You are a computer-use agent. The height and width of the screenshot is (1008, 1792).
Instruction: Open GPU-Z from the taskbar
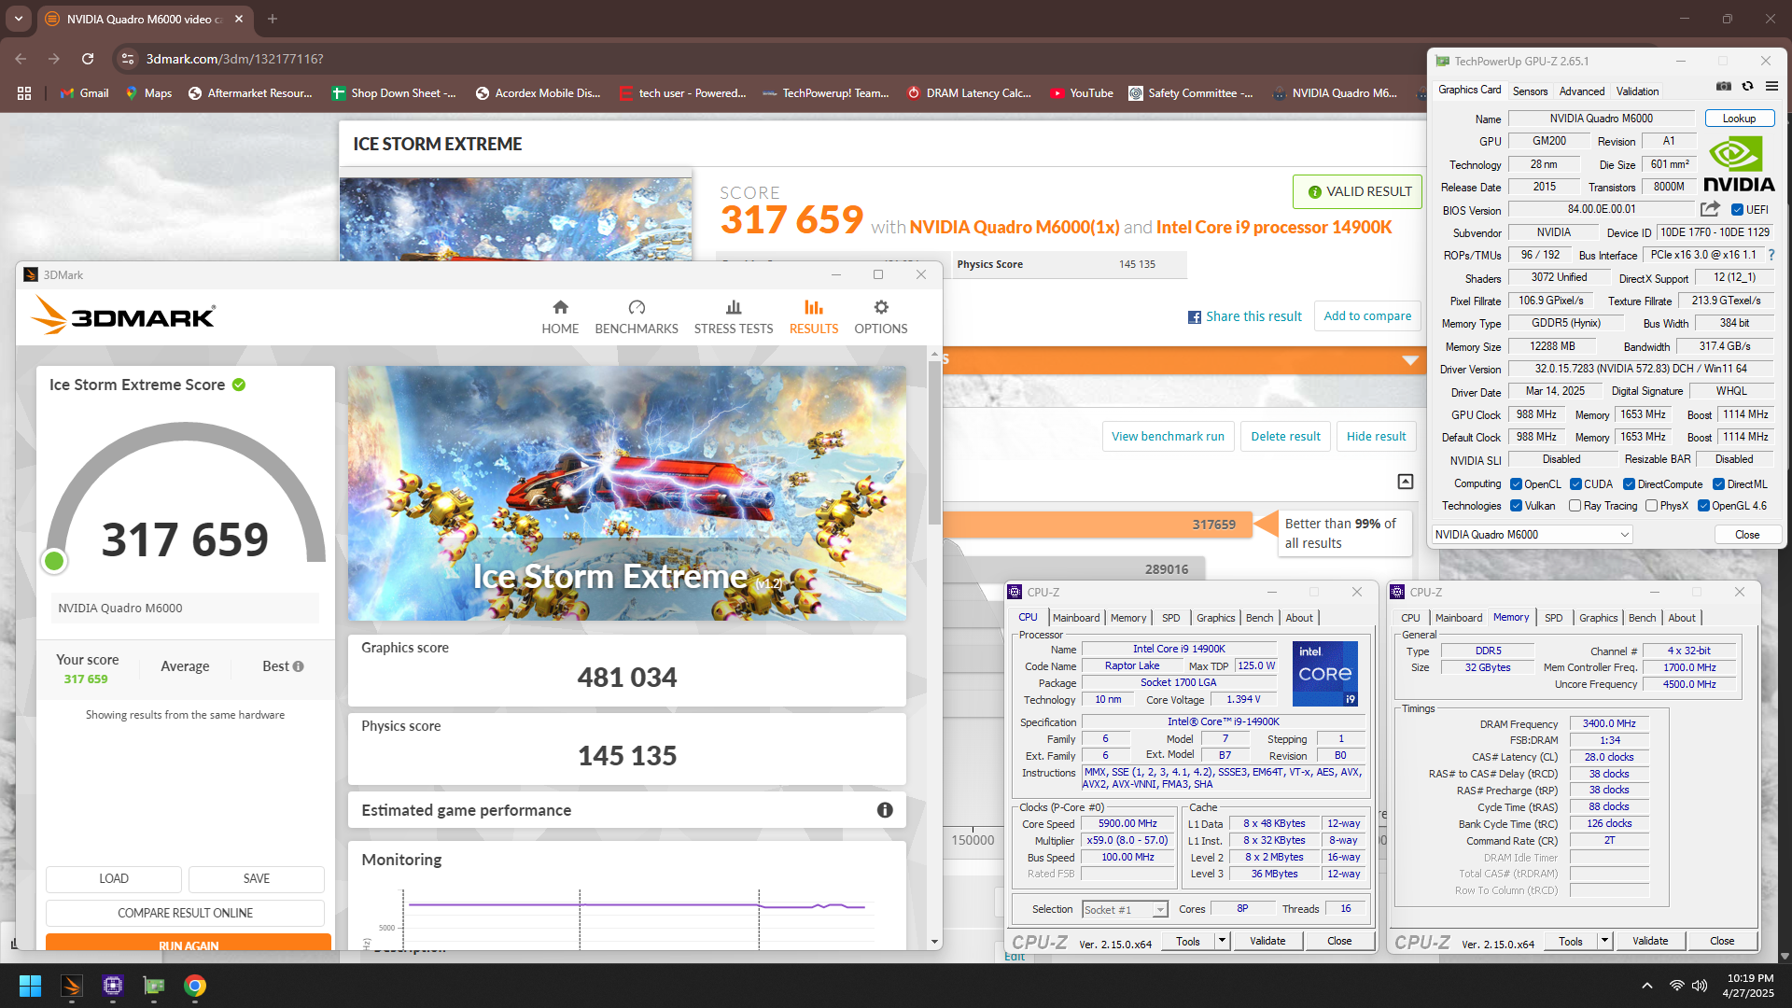154,986
